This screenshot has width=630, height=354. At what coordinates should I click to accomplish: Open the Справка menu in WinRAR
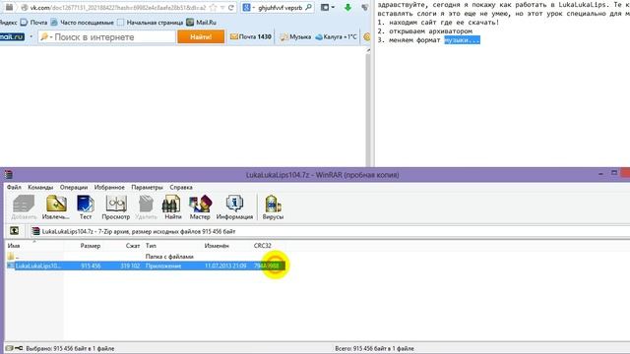pyautogui.click(x=181, y=187)
